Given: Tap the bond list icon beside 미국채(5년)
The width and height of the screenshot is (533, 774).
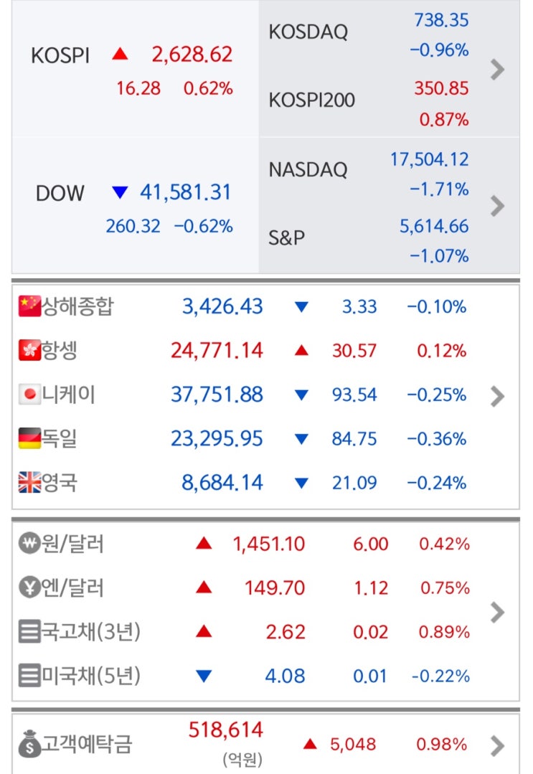Looking at the screenshot, I should [x=29, y=676].
